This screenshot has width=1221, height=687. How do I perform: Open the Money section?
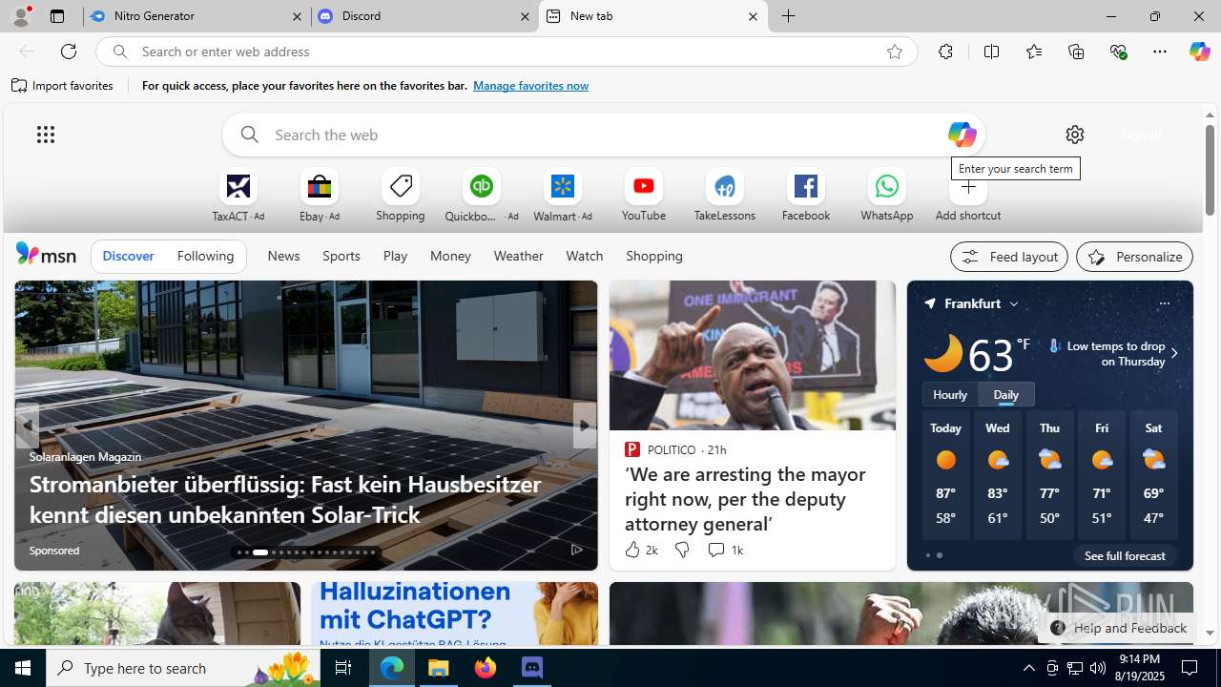[450, 256]
